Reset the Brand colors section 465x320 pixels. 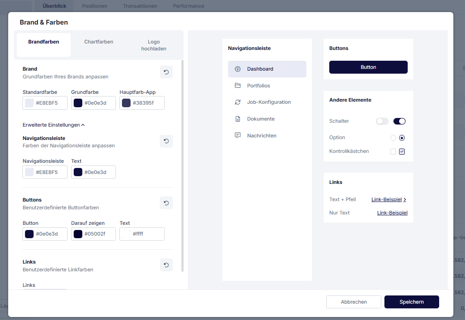[166, 72]
